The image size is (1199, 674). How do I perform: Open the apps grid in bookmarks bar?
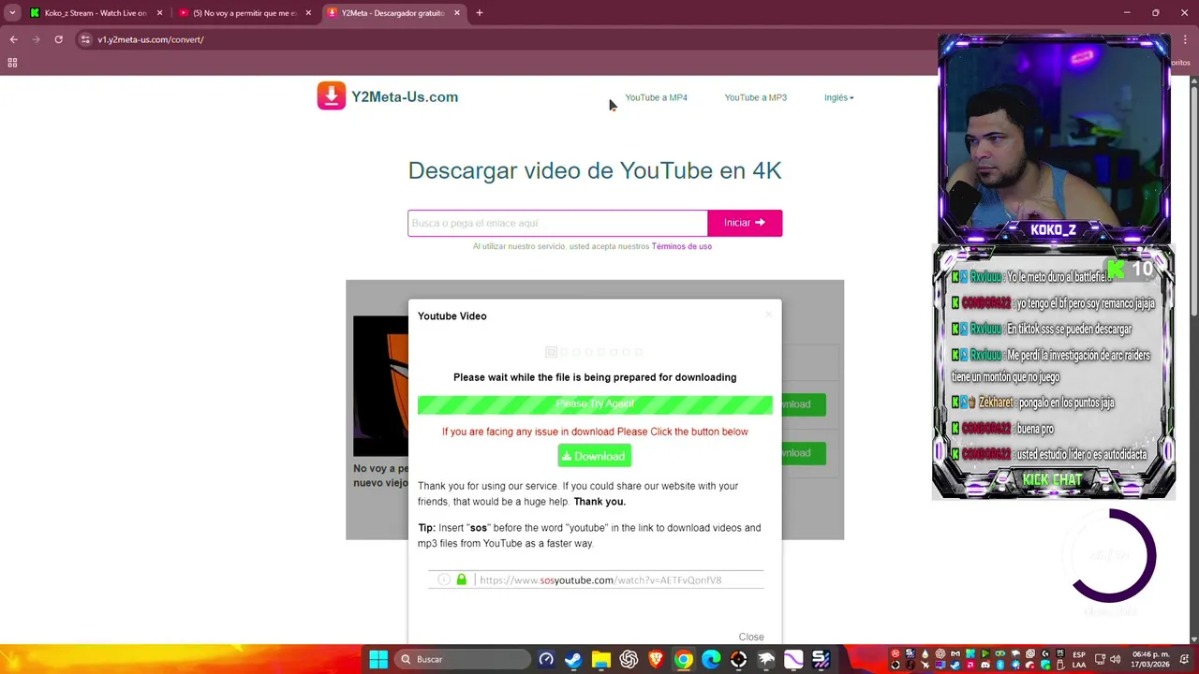(12, 63)
